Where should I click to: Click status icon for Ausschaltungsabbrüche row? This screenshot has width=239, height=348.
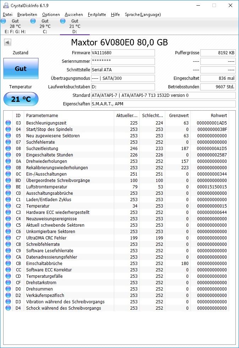coord(8,193)
